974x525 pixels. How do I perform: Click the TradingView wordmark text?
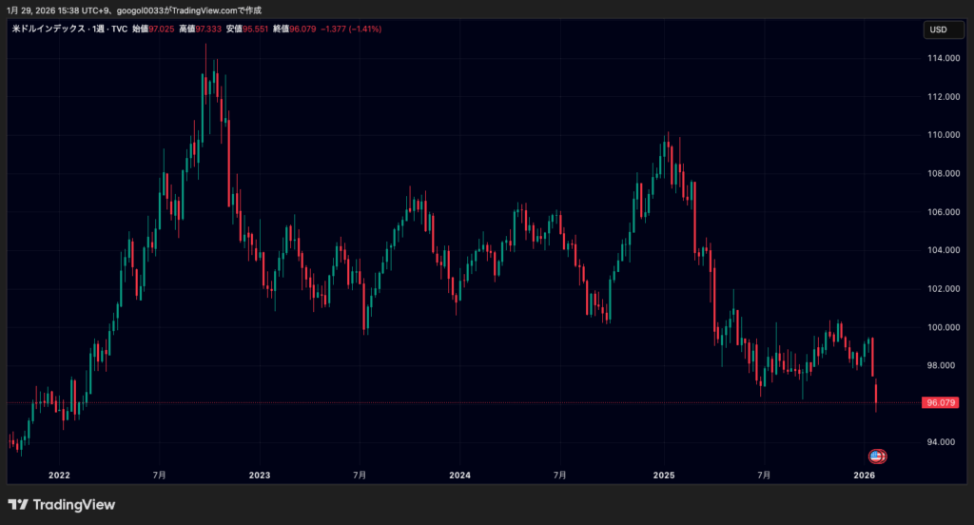(73, 505)
